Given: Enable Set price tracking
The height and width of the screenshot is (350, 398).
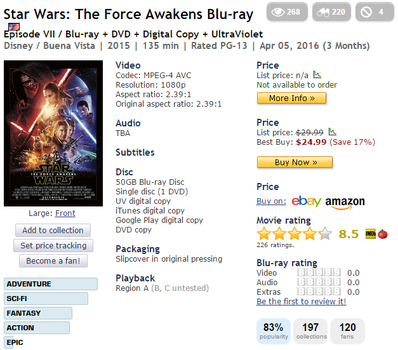Looking at the screenshot, I should click(53, 245).
